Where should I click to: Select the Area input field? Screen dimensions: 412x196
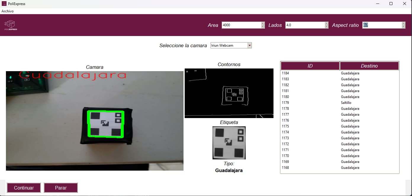coord(240,25)
